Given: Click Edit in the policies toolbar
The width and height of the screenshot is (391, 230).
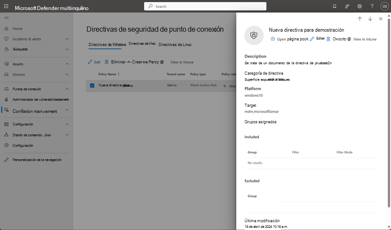Looking at the screenshot, I should tap(94, 62).
